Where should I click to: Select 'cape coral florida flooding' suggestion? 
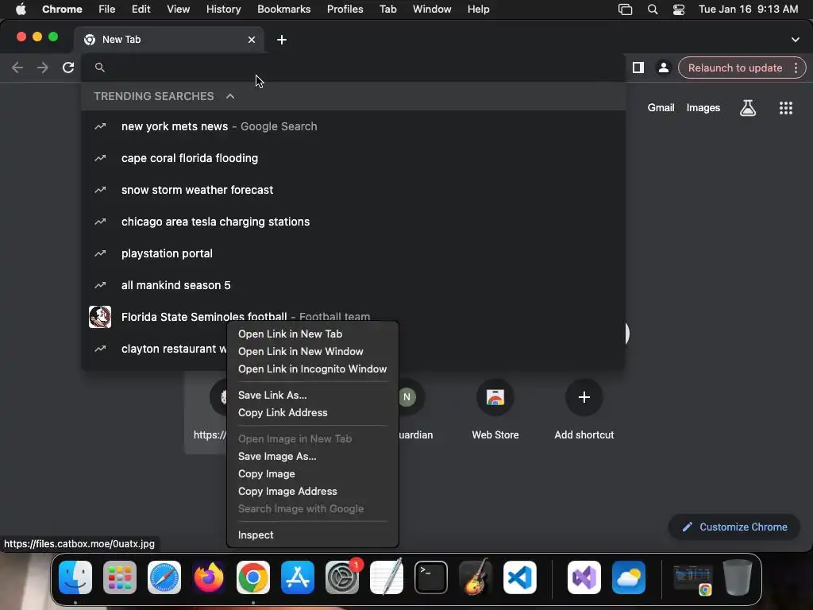click(x=353, y=158)
